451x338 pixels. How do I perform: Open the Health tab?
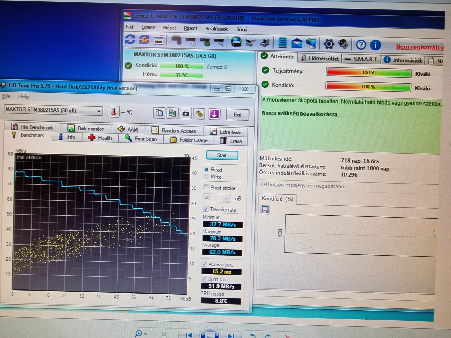[100, 138]
